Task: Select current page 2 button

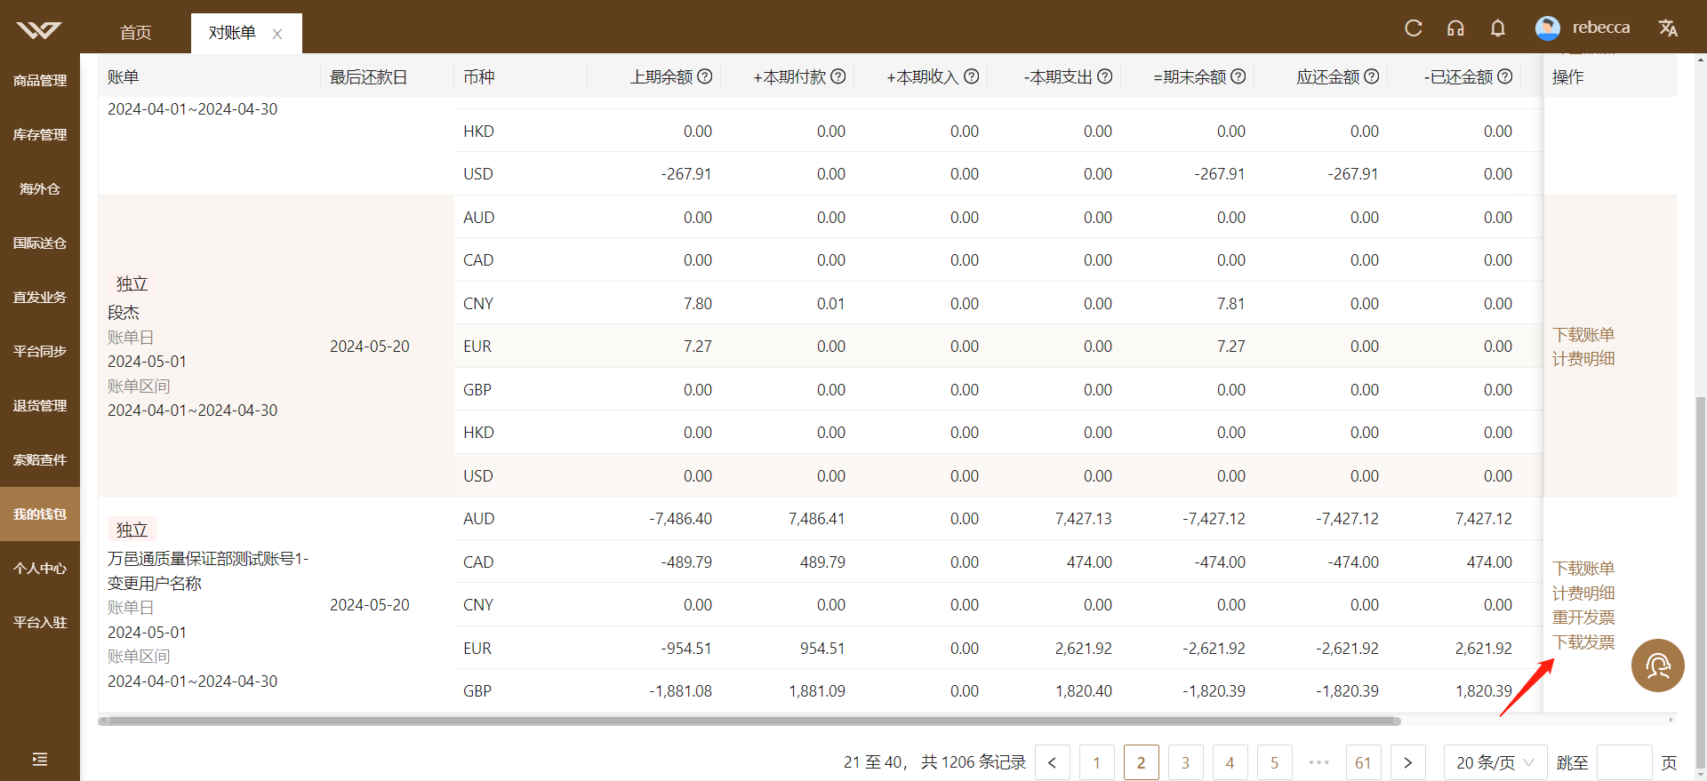Action: 1142,762
